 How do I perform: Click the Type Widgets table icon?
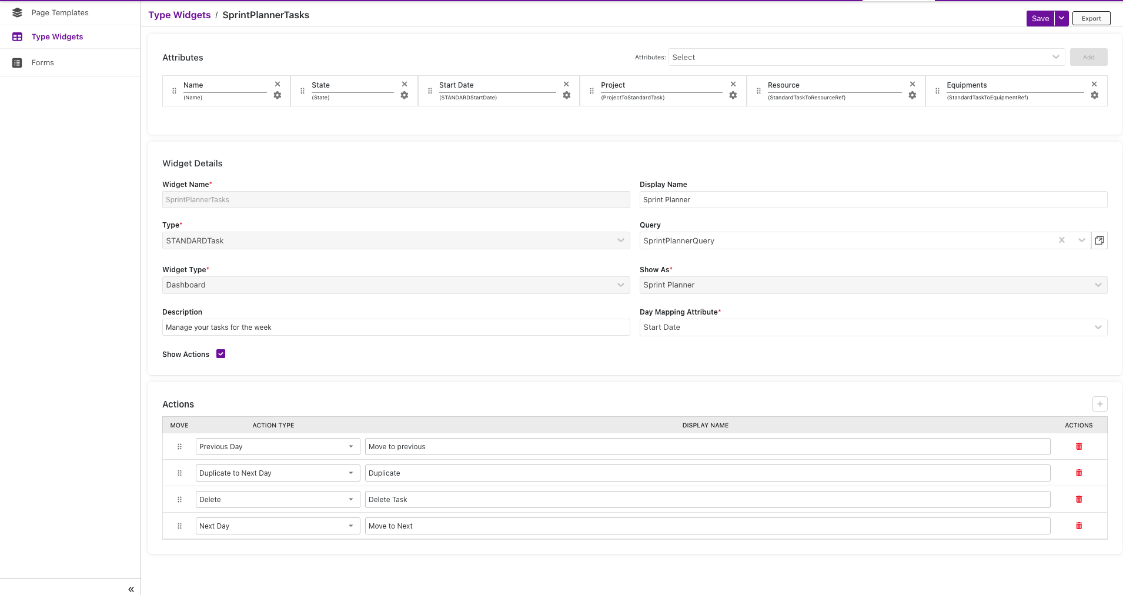17,36
